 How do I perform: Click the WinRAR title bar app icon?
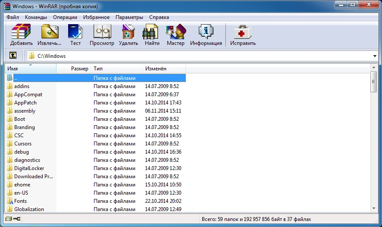tap(7, 6)
